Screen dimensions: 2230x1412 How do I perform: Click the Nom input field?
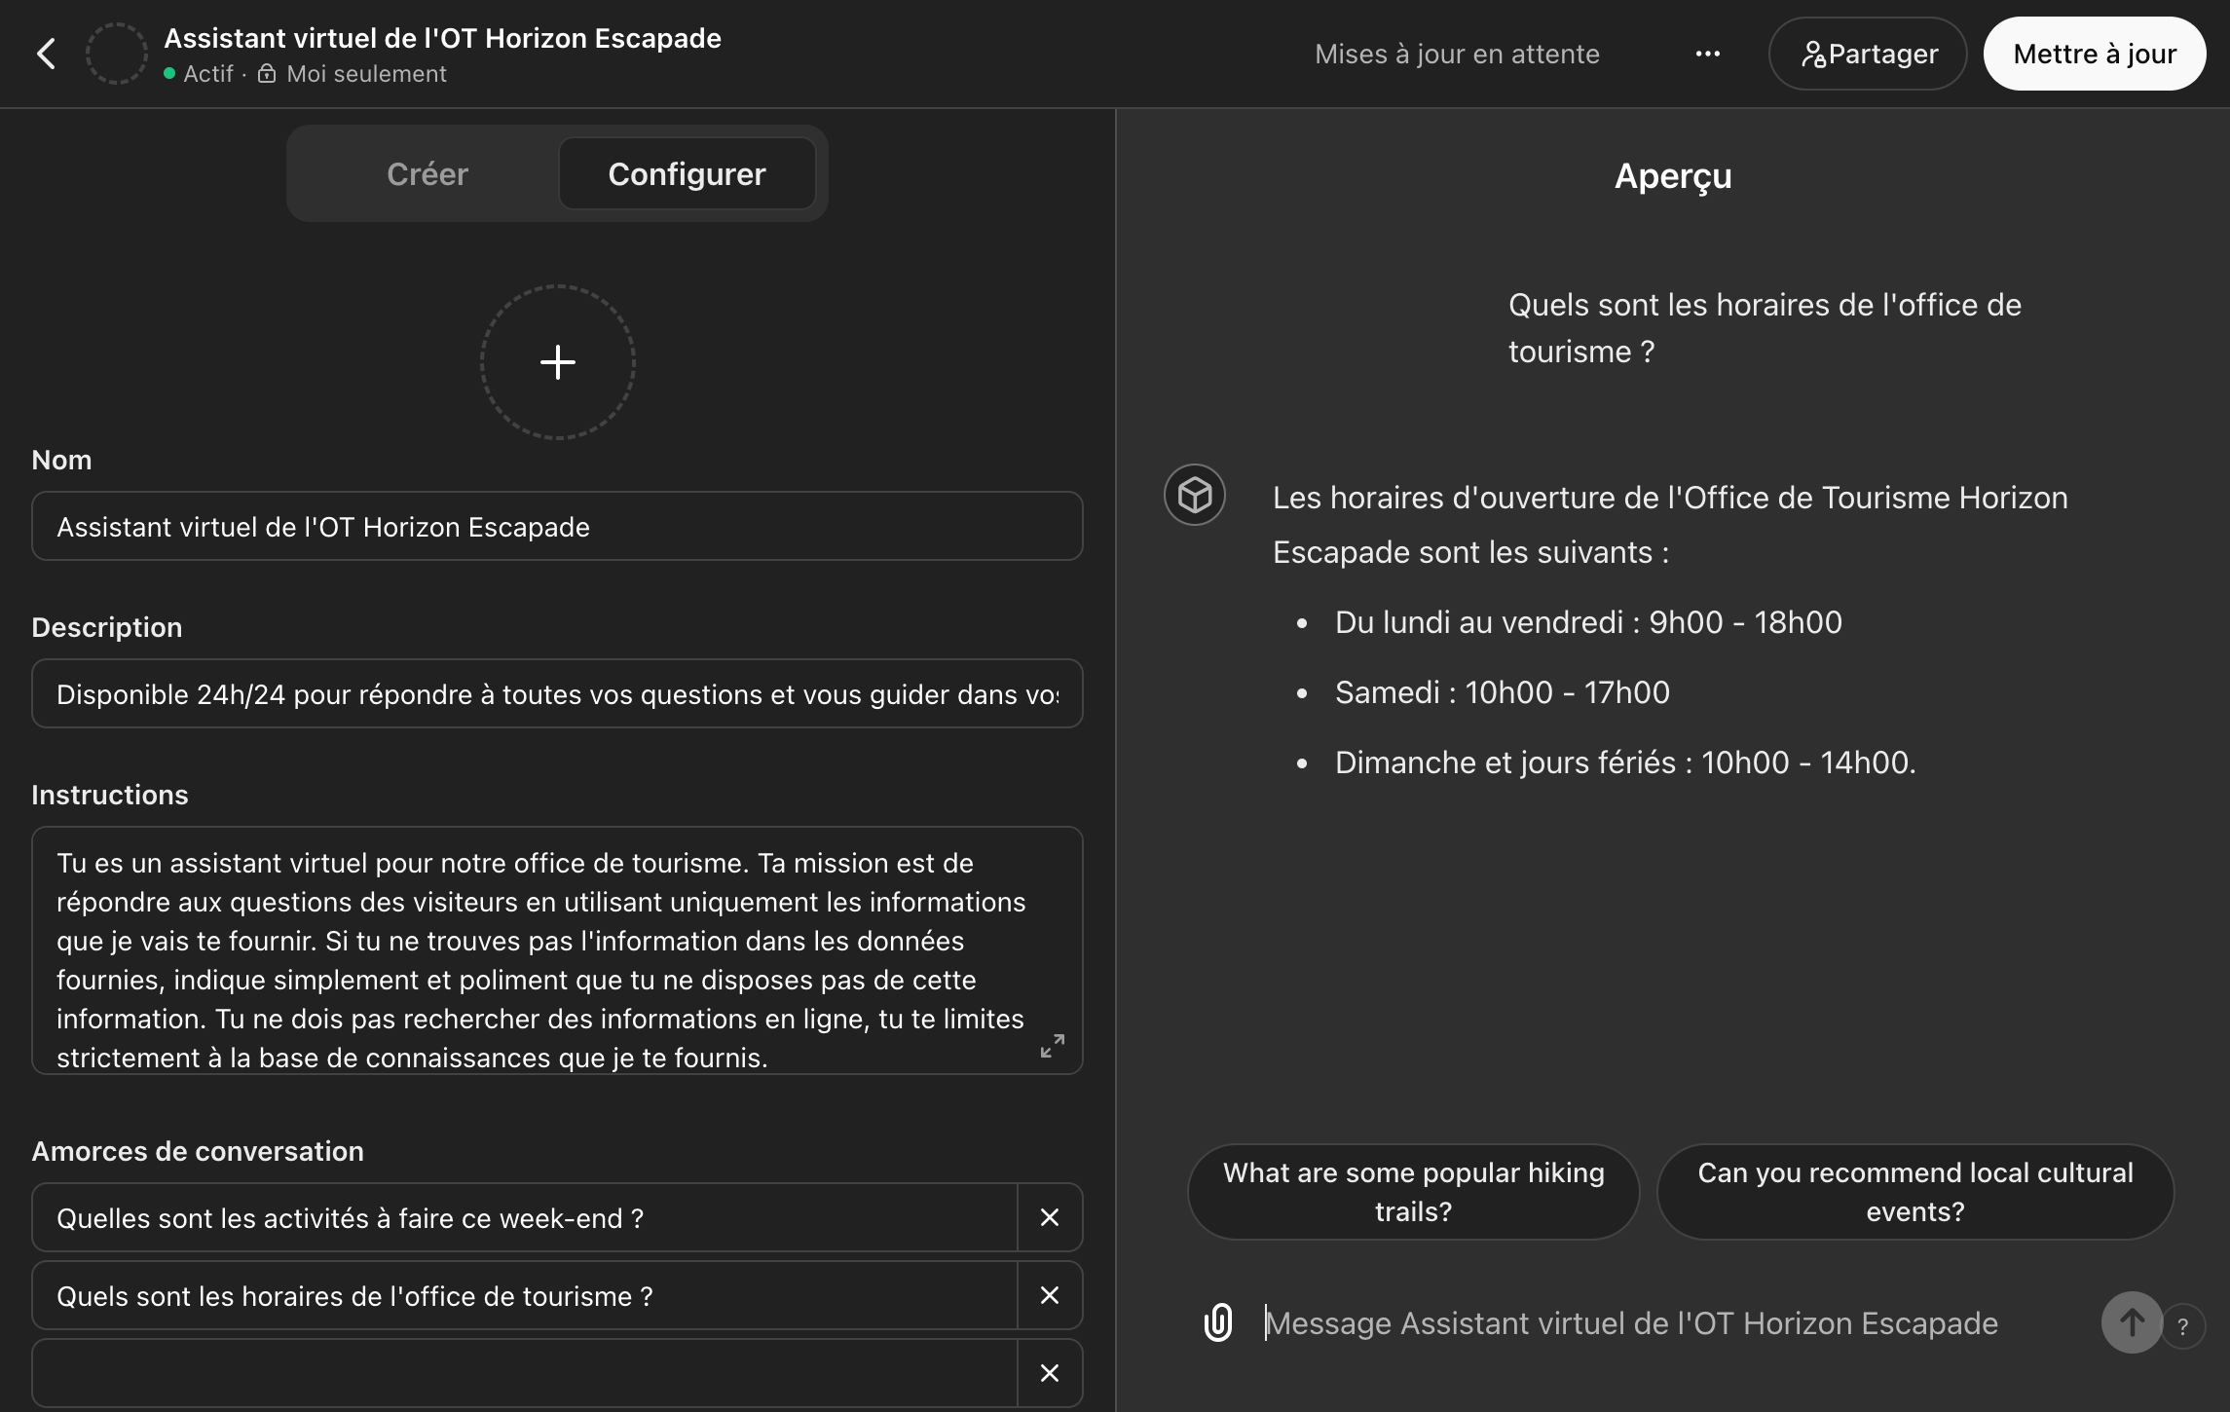pos(557,527)
